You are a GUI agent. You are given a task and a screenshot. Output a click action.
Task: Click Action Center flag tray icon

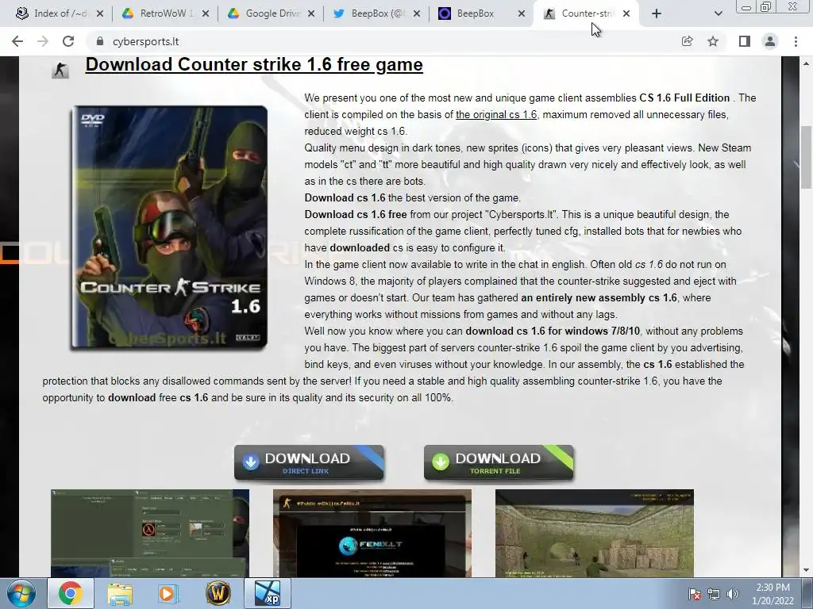(695, 594)
